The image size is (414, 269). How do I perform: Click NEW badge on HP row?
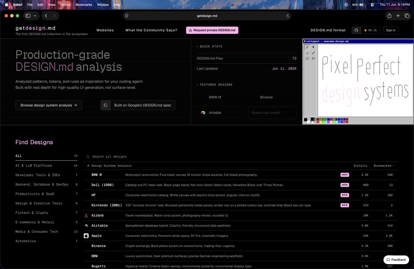345,195
